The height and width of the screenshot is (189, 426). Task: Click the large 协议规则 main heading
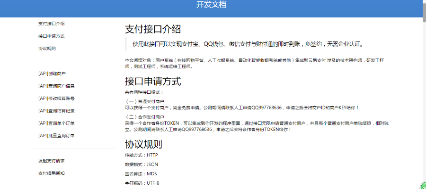(143, 144)
